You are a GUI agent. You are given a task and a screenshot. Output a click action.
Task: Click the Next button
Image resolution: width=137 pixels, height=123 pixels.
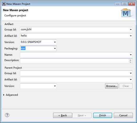click(82, 115)
